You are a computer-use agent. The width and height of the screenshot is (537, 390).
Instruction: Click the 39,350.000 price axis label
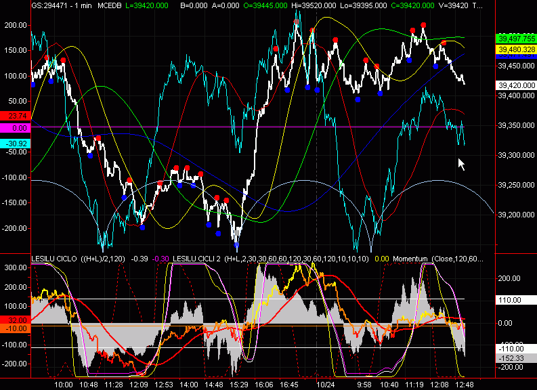516,125
